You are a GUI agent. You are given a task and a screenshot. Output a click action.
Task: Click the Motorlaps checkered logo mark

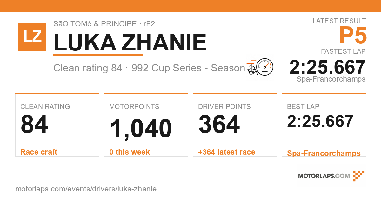(359, 176)
